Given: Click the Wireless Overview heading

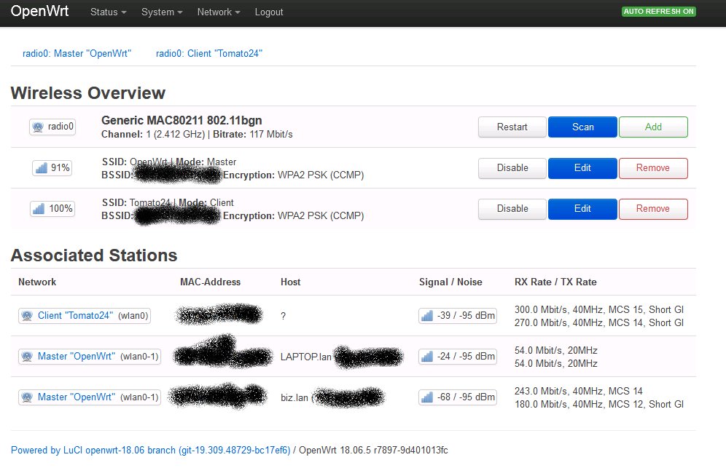Looking at the screenshot, I should [x=88, y=93].
